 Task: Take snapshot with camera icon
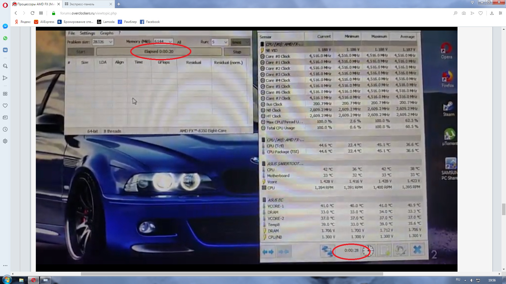tap(464, 13)
